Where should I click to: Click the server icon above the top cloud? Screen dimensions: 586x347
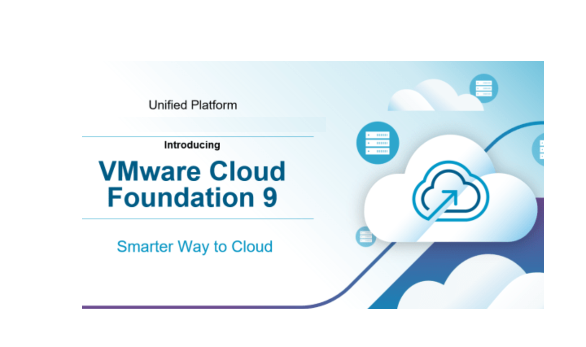[484, 88]
